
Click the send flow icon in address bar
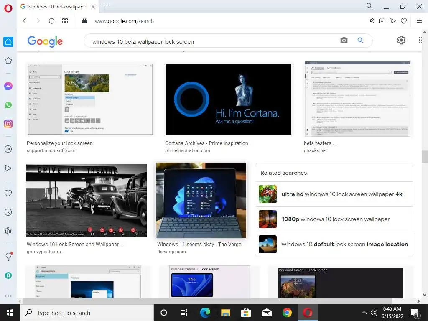pyautogui.click(x=393, y=21)
